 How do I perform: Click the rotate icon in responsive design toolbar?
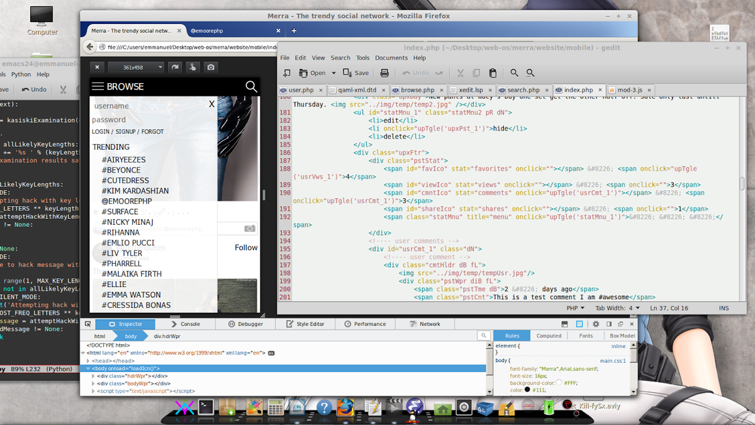(x=176, y=67)
